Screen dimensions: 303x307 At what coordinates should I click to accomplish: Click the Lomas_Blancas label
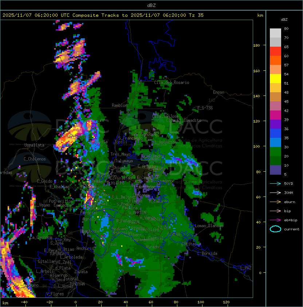pos(209,226)
